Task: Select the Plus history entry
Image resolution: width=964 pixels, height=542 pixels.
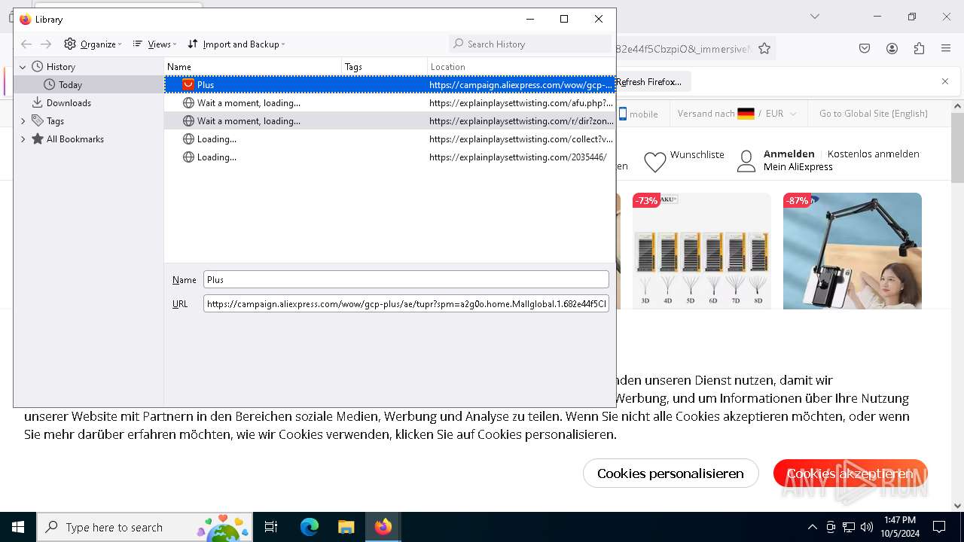Action: coord(390,85)
